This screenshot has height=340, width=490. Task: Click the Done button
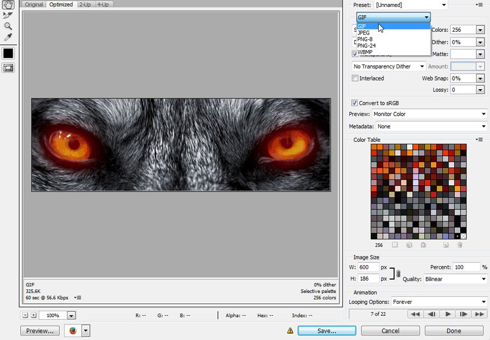coord(454,331)
